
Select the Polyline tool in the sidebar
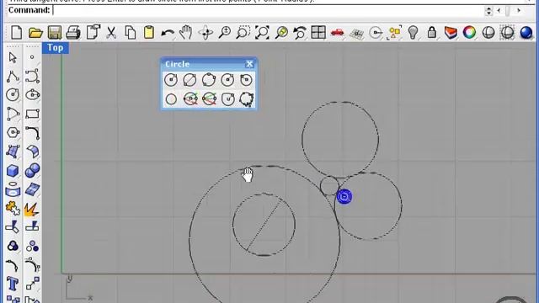[13, 76]
